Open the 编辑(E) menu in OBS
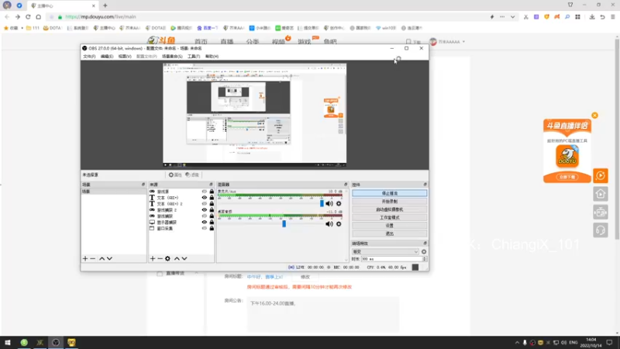Image resolution: width=620 pixels, height=349 pixels. point(107,56)
